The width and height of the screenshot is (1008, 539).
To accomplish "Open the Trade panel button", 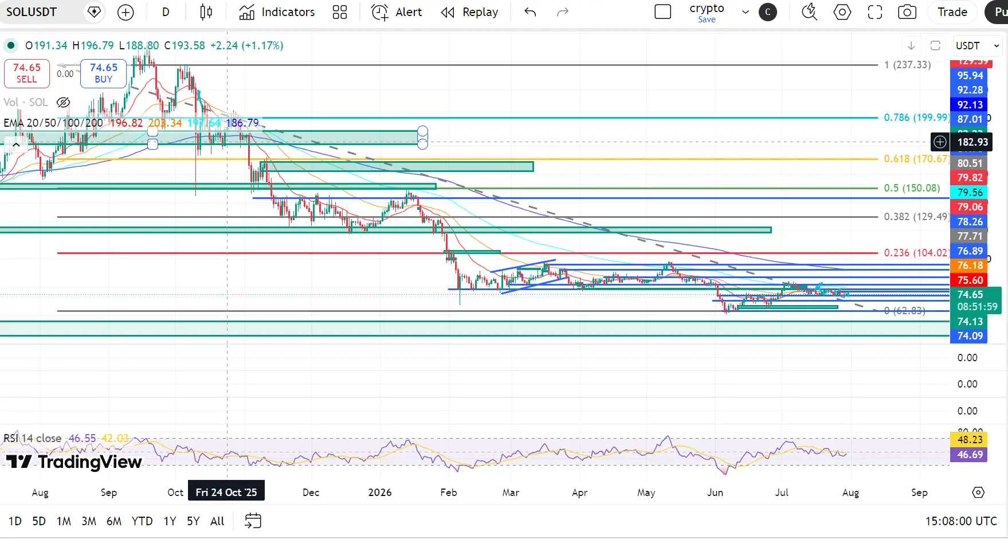I will tap(952, 12).
